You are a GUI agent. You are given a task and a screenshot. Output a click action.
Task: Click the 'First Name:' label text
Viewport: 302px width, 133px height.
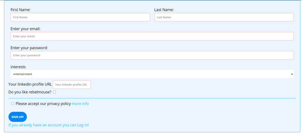pos(20,10)
